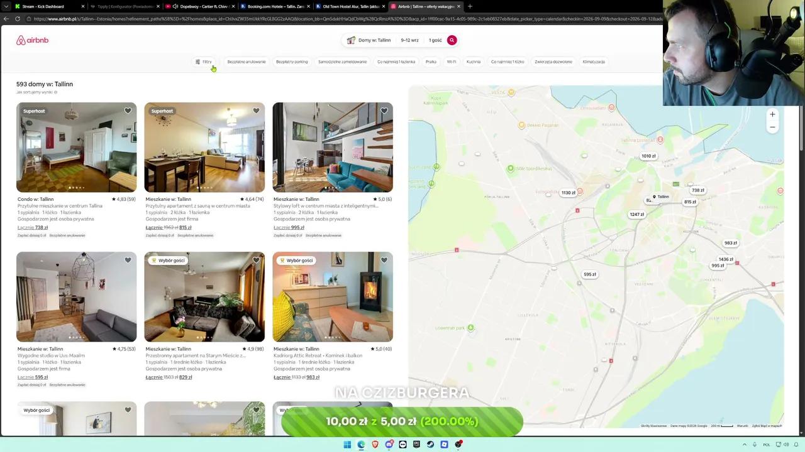Toggle the Co najmniej 1 łóżko filter
The height and width of the screenshot is (452, 805).
pyautogui.click(x=508, y=62)
